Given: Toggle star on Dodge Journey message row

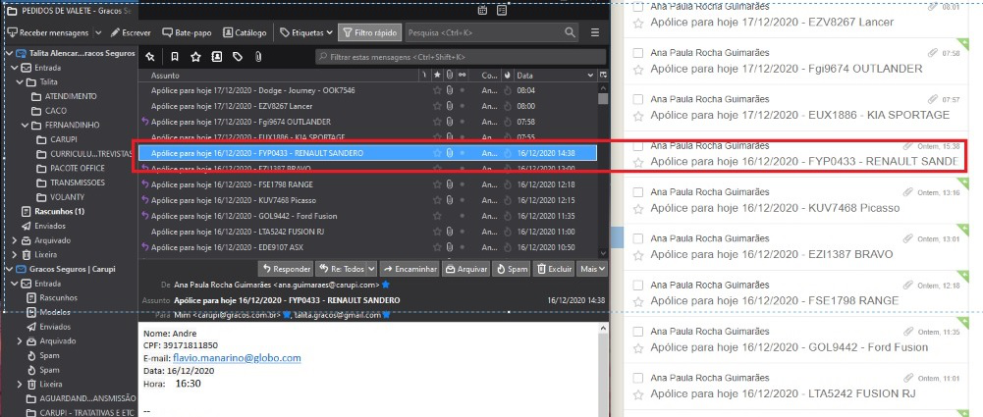Looking at the screenshot, I should click(x=437, y=90).
